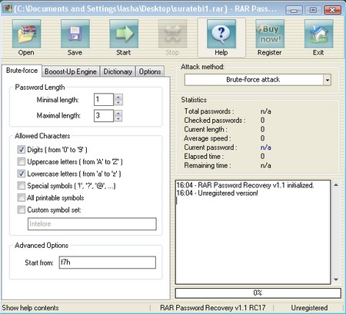Viewport: 346px width, 314px height.
Task: Increase Minimal length with up arrow
Action: click(x=118, y=97)
